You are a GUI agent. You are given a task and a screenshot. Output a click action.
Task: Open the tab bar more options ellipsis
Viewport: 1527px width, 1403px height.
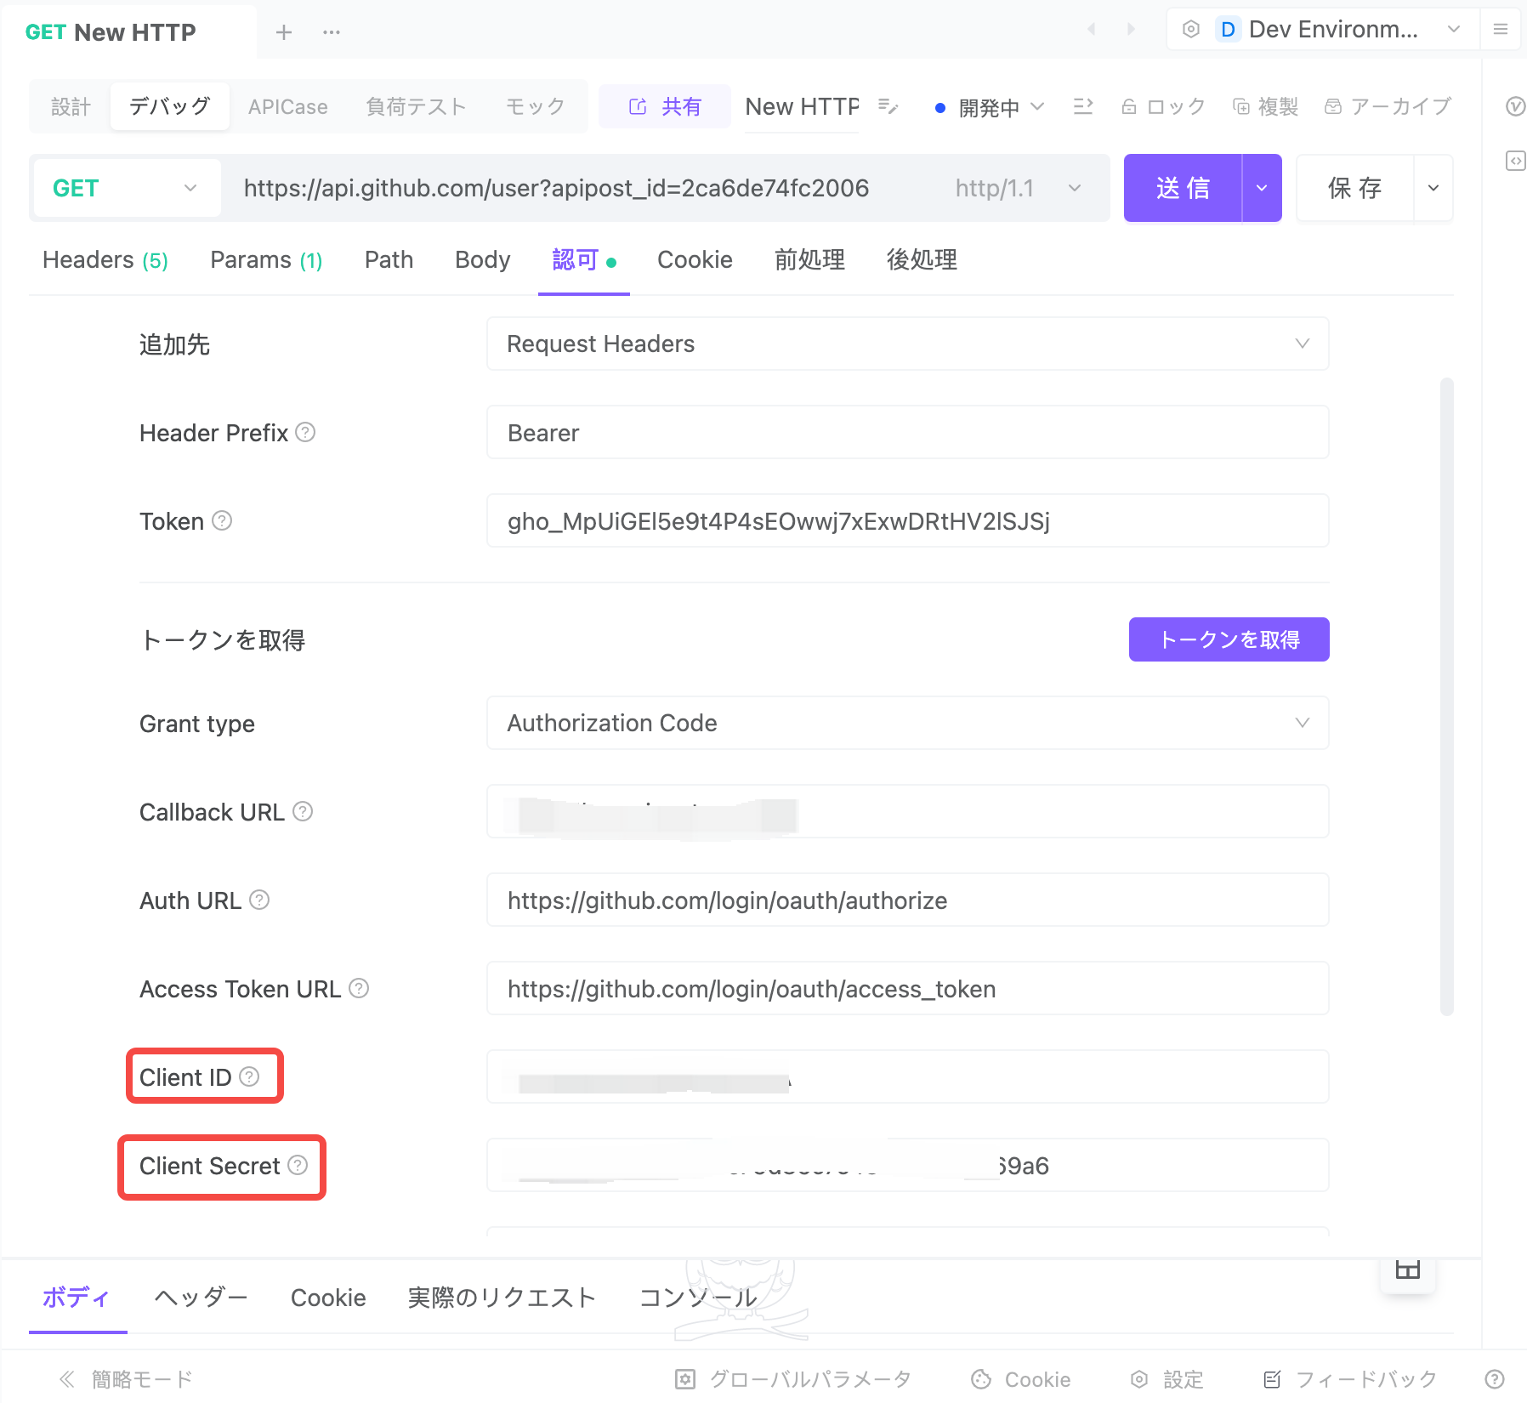(332, 32)
